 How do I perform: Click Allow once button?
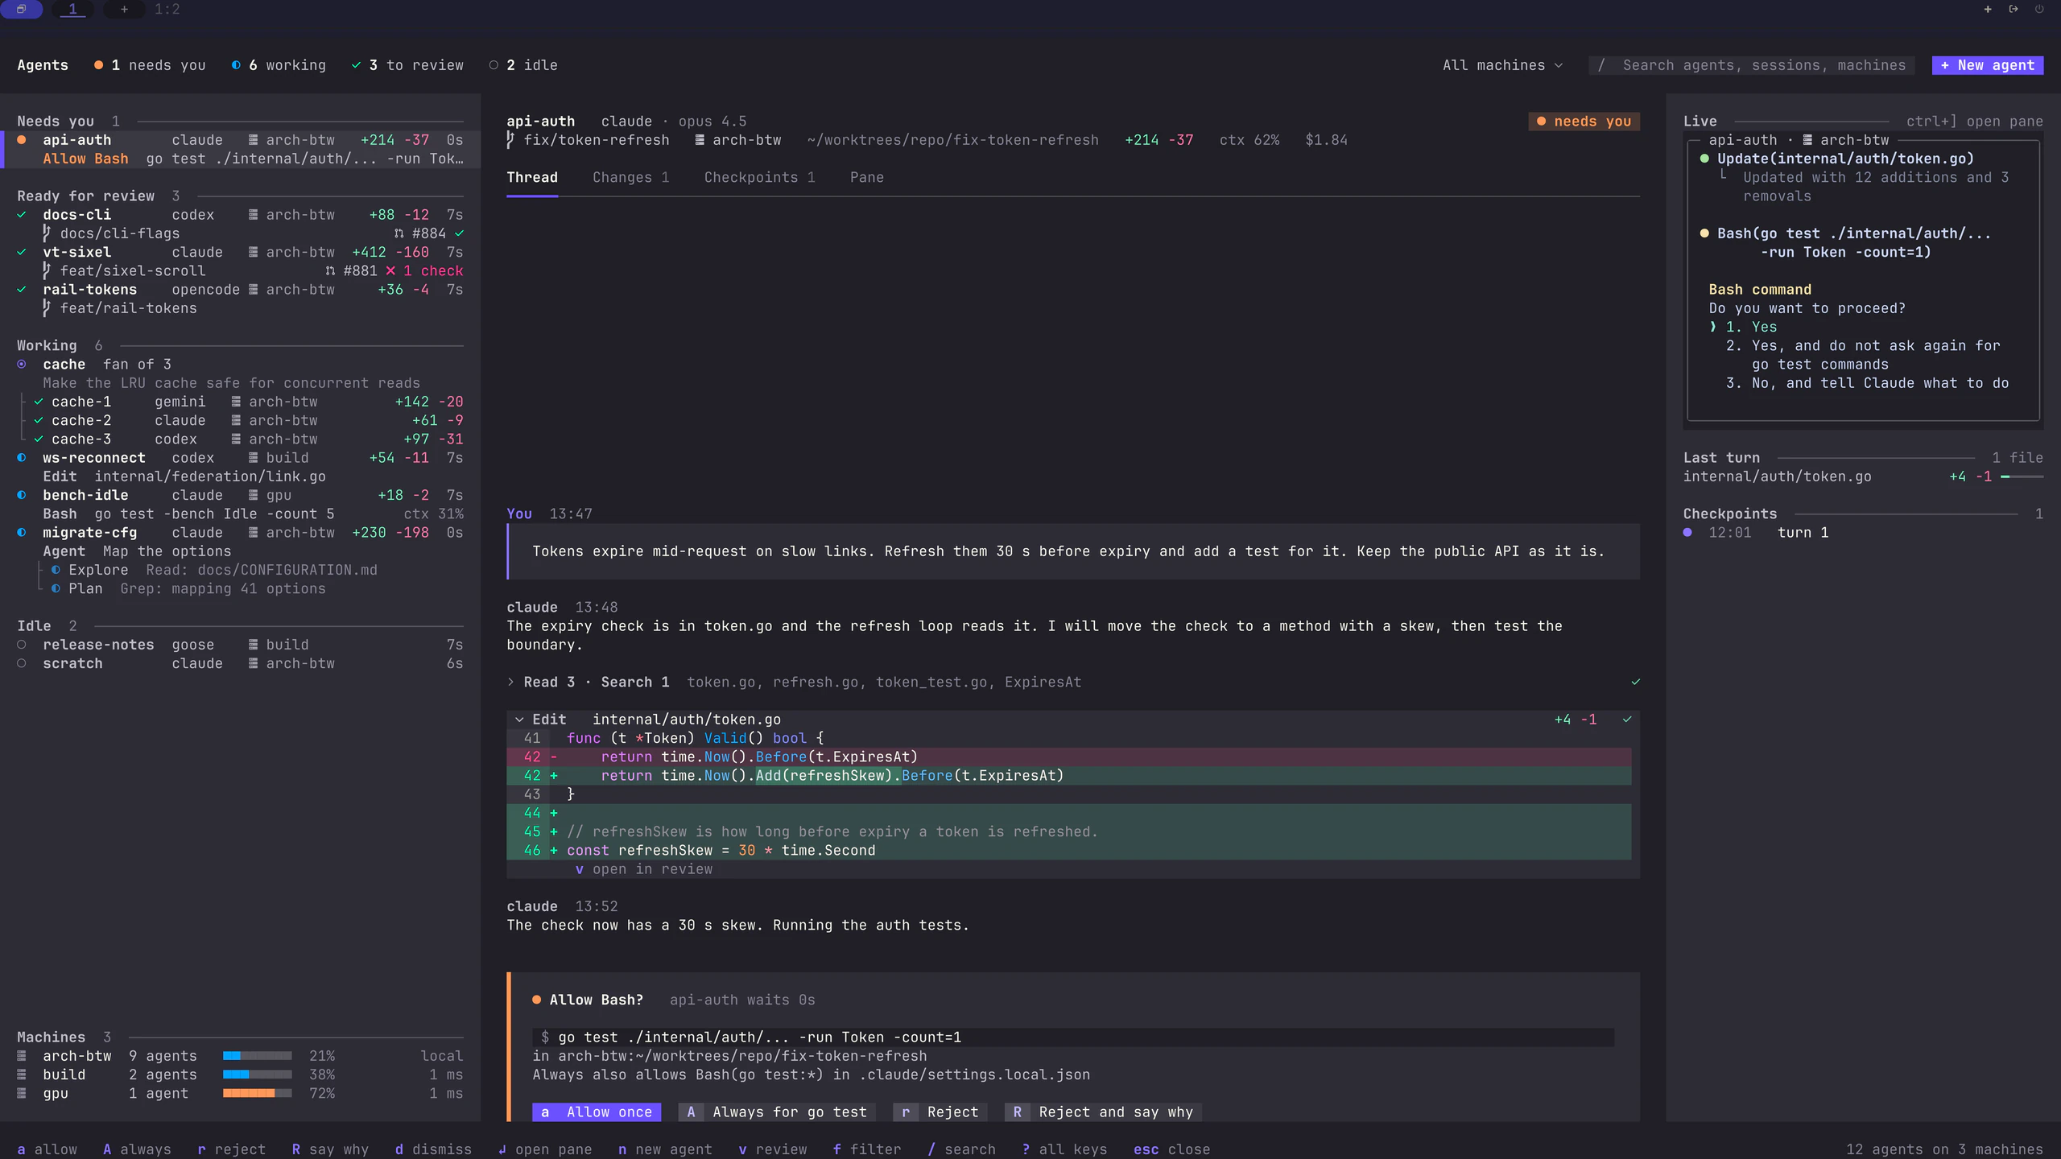(x=596, y=1112)
